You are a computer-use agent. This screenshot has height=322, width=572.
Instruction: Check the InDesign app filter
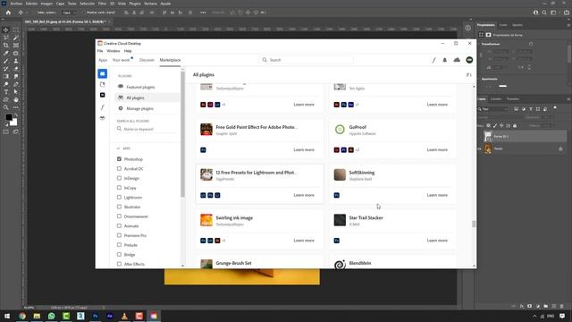[119, 178]
